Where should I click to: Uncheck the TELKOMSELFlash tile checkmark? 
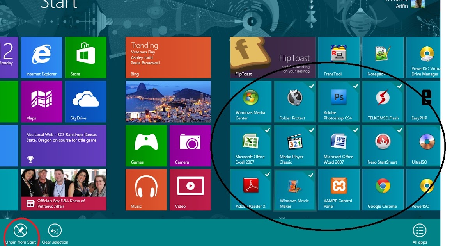400,86
